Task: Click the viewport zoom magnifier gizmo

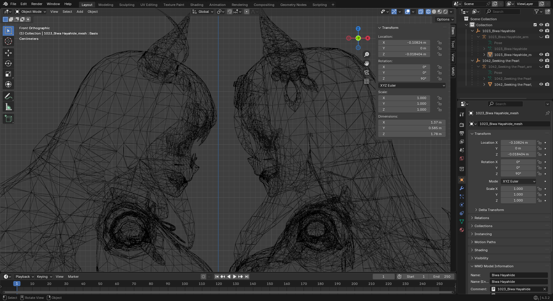Action: tap(367, 54)
